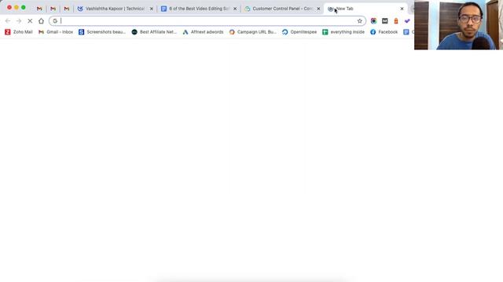Open the Facebook bookmark

click(384, 32)
